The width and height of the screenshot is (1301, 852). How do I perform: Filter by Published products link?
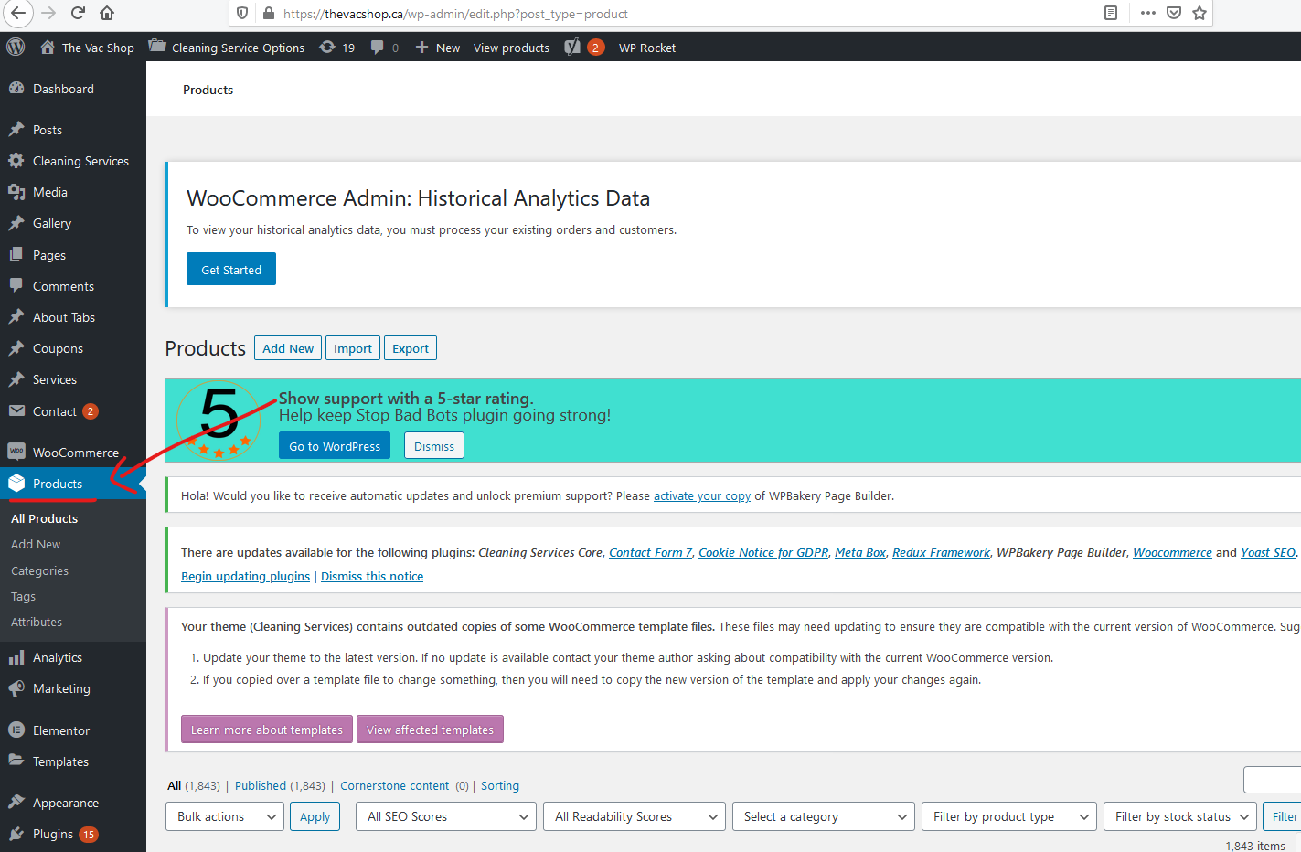[261, 785]
